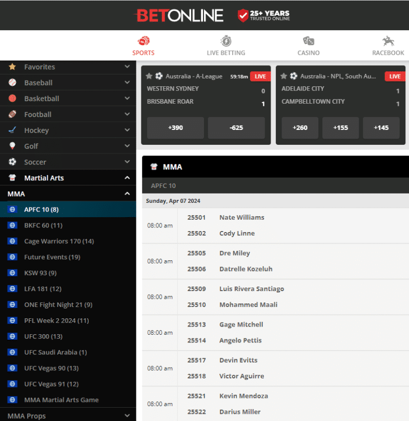Expand the MMA Props chevron
Screen dimensions: 409x421
pos(127,416)
